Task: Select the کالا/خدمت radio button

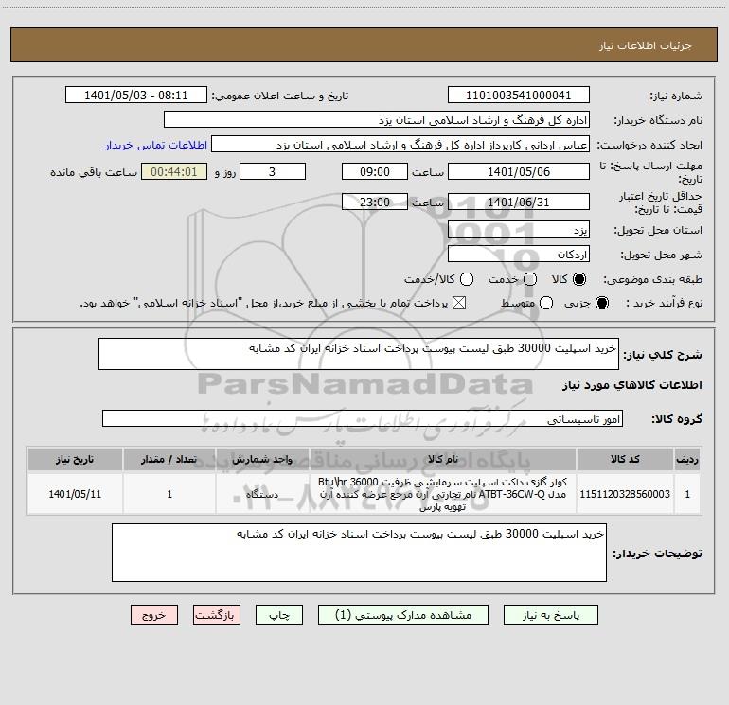Action: tap(467, 279)
